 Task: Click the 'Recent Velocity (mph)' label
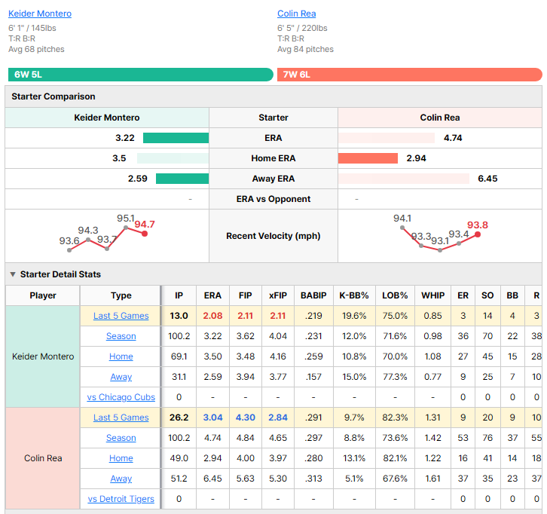click(x=273, y=236)
